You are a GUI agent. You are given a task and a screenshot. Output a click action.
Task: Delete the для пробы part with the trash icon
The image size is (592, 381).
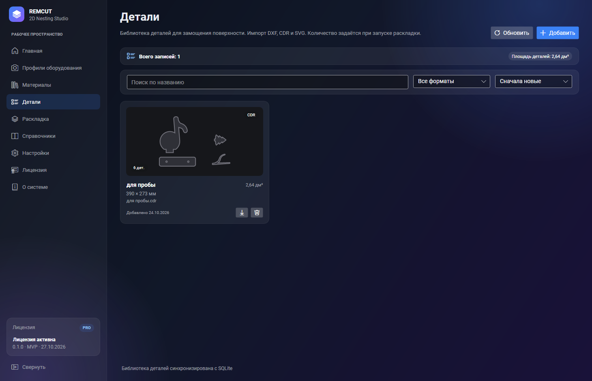(257, 212)
